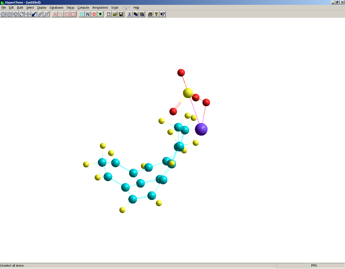The height and width of the screenshot is (269, 345).
Task: Activate context help arrow-question icon
Action: [163, 14]
